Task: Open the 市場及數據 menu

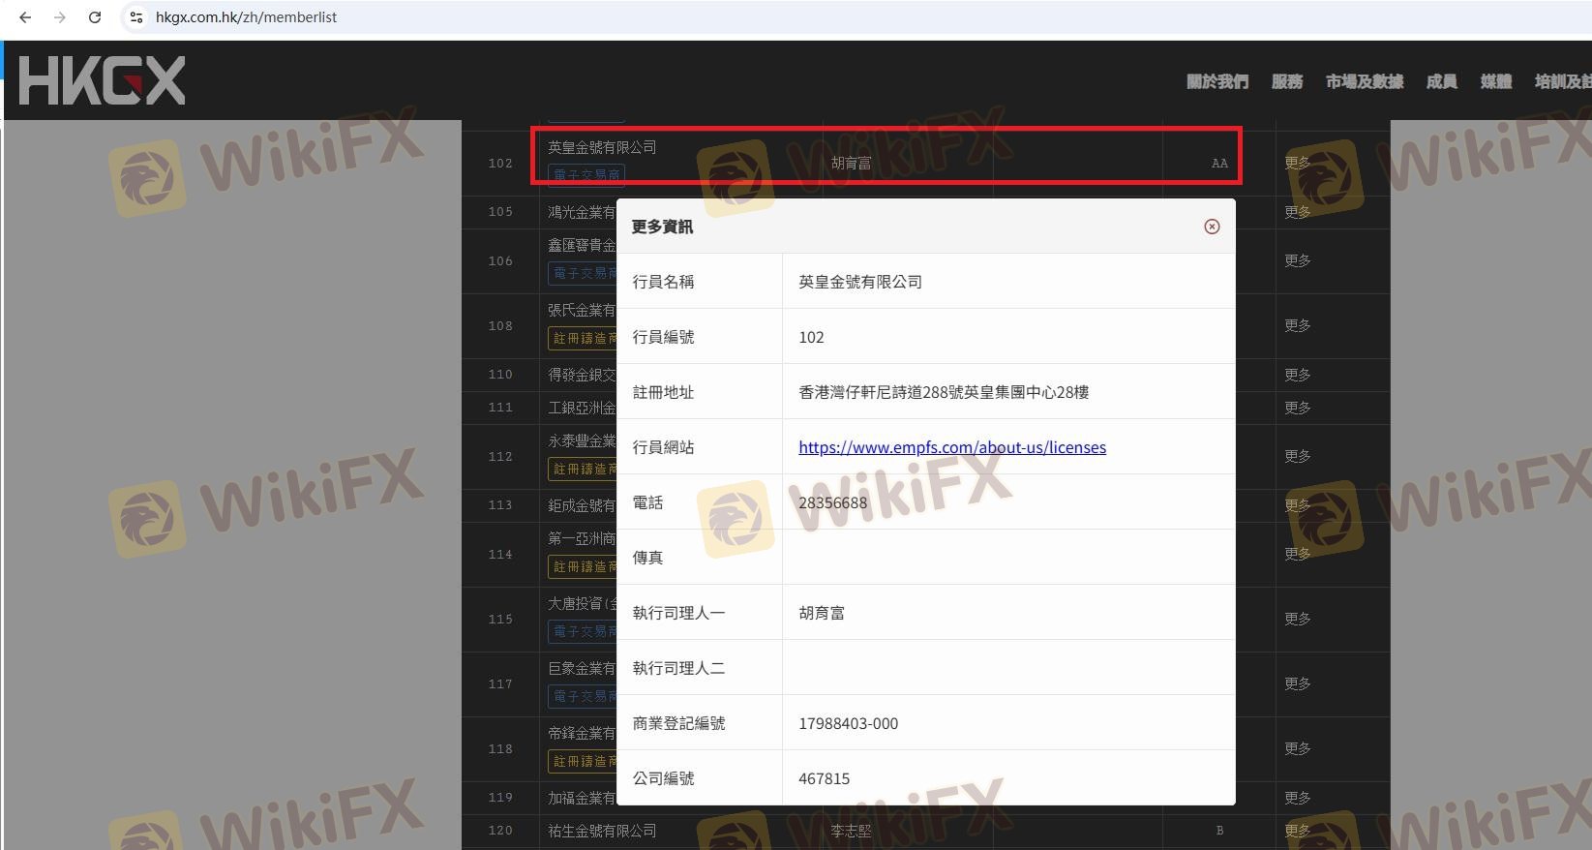Action: click(1364, 81)
